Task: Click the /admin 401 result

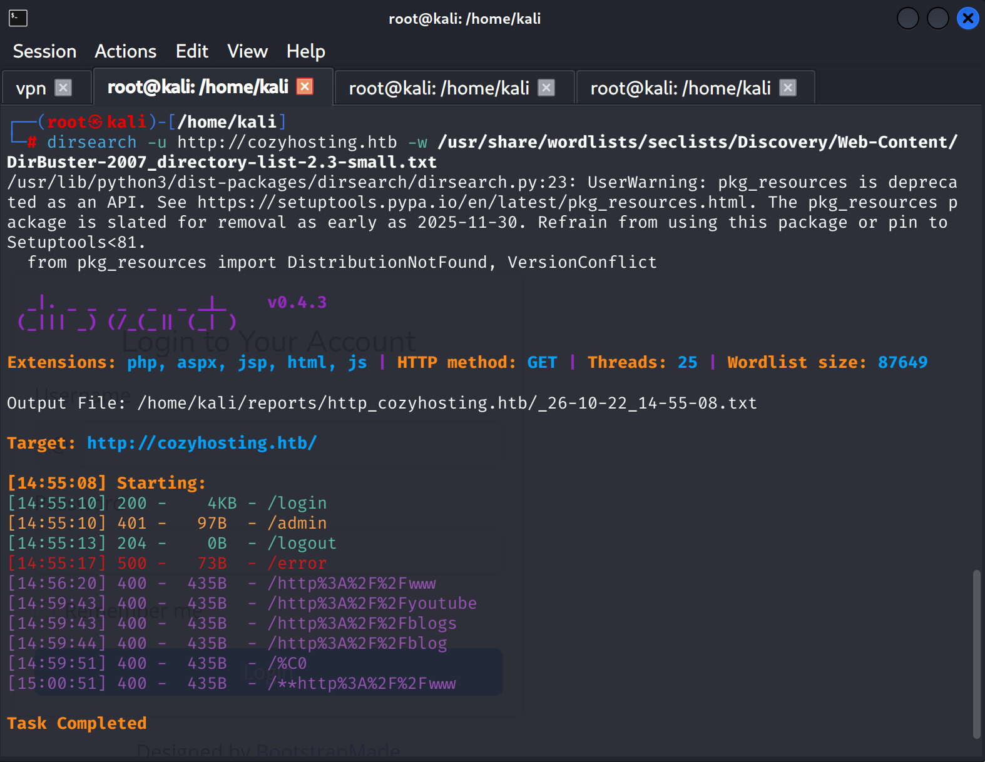Action: pos(167,523)
